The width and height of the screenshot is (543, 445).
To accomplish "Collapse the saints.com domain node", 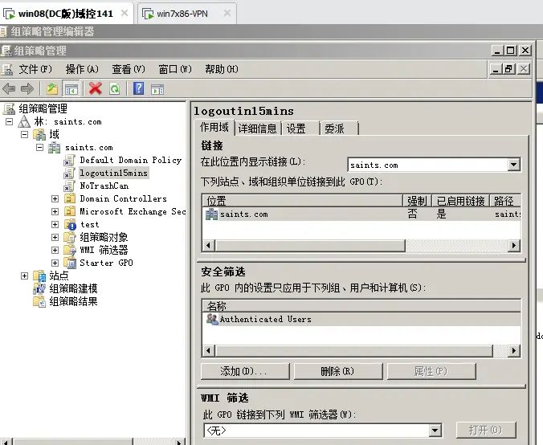I will (x=40, y=148).
